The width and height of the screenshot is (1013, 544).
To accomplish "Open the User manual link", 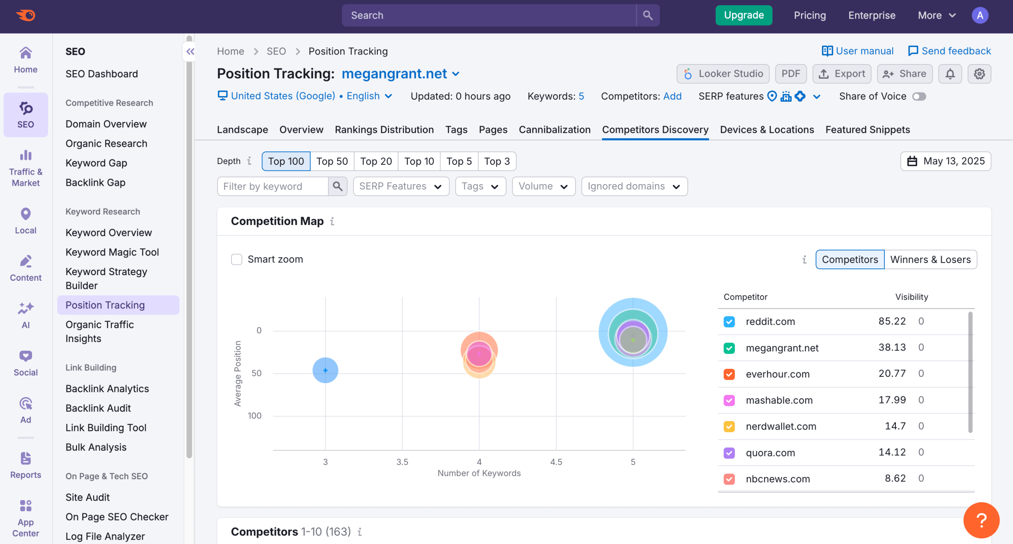I will [857, 51].
